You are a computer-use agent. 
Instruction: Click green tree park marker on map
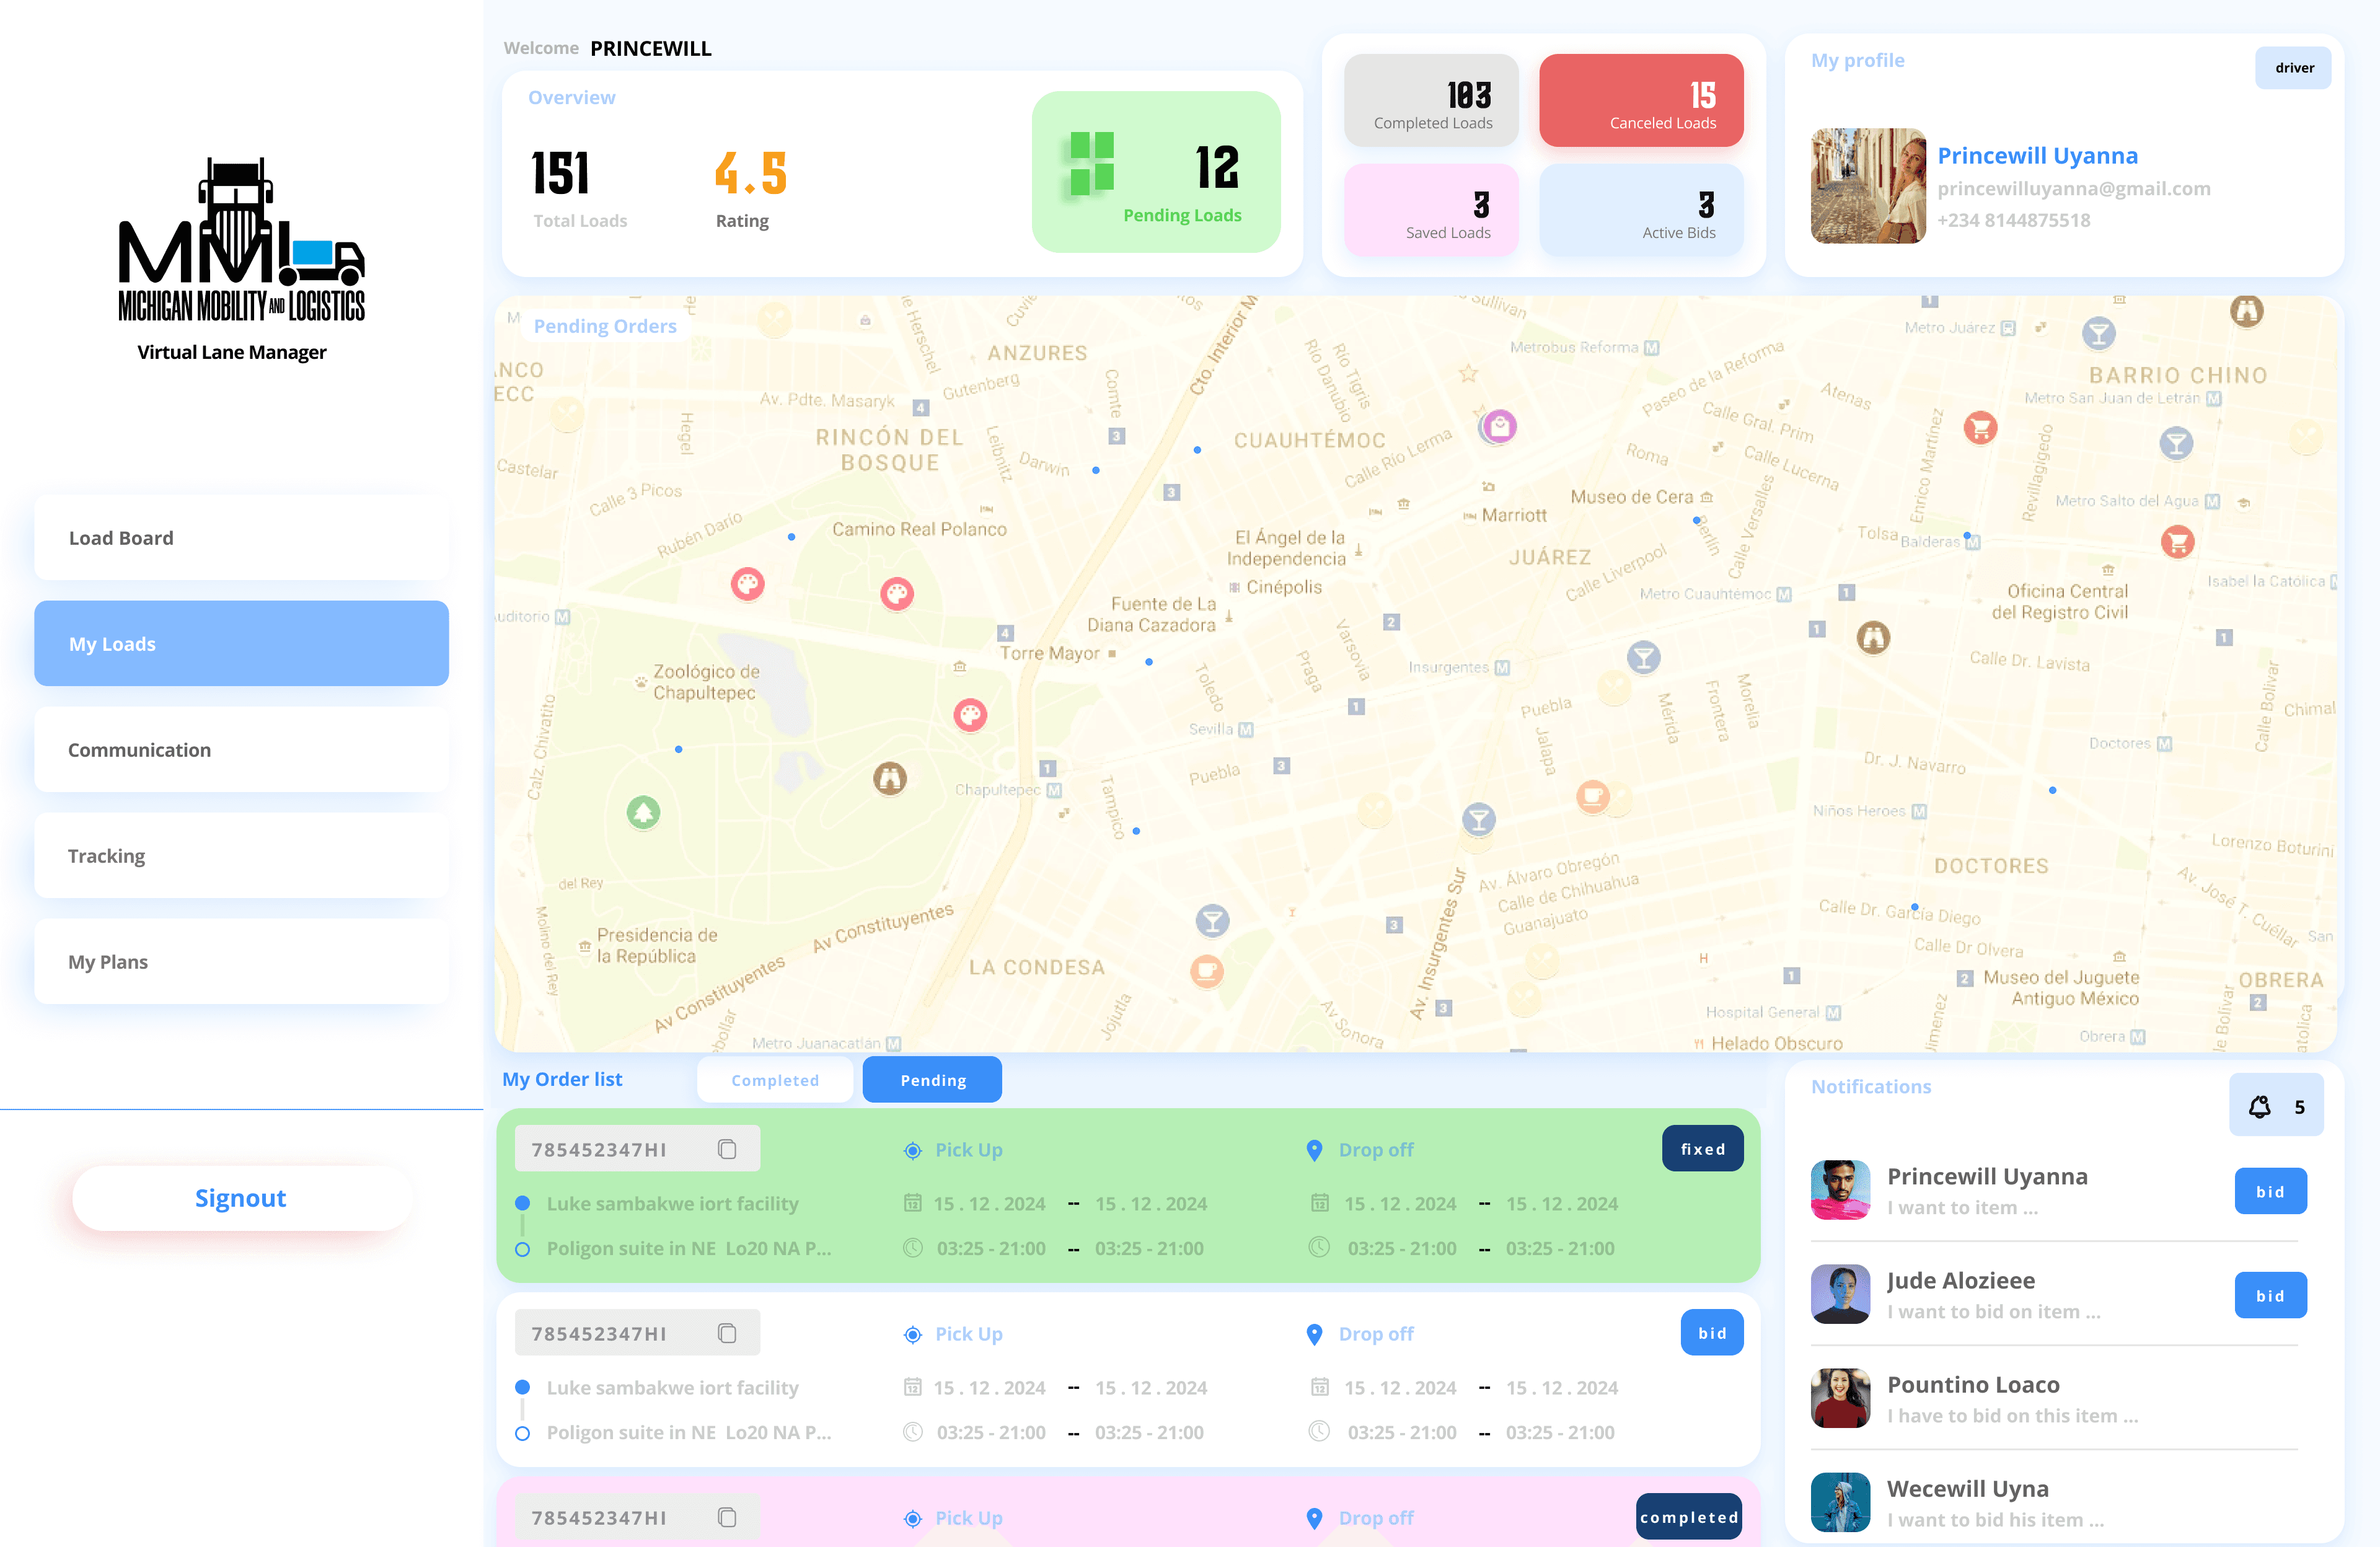(643, 811)
